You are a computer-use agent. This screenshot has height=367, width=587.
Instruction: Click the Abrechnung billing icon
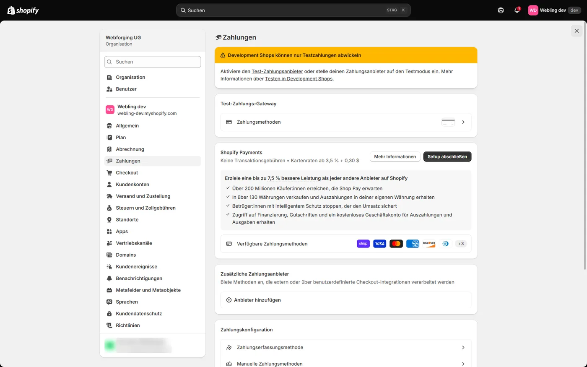(x=109, y=149)
